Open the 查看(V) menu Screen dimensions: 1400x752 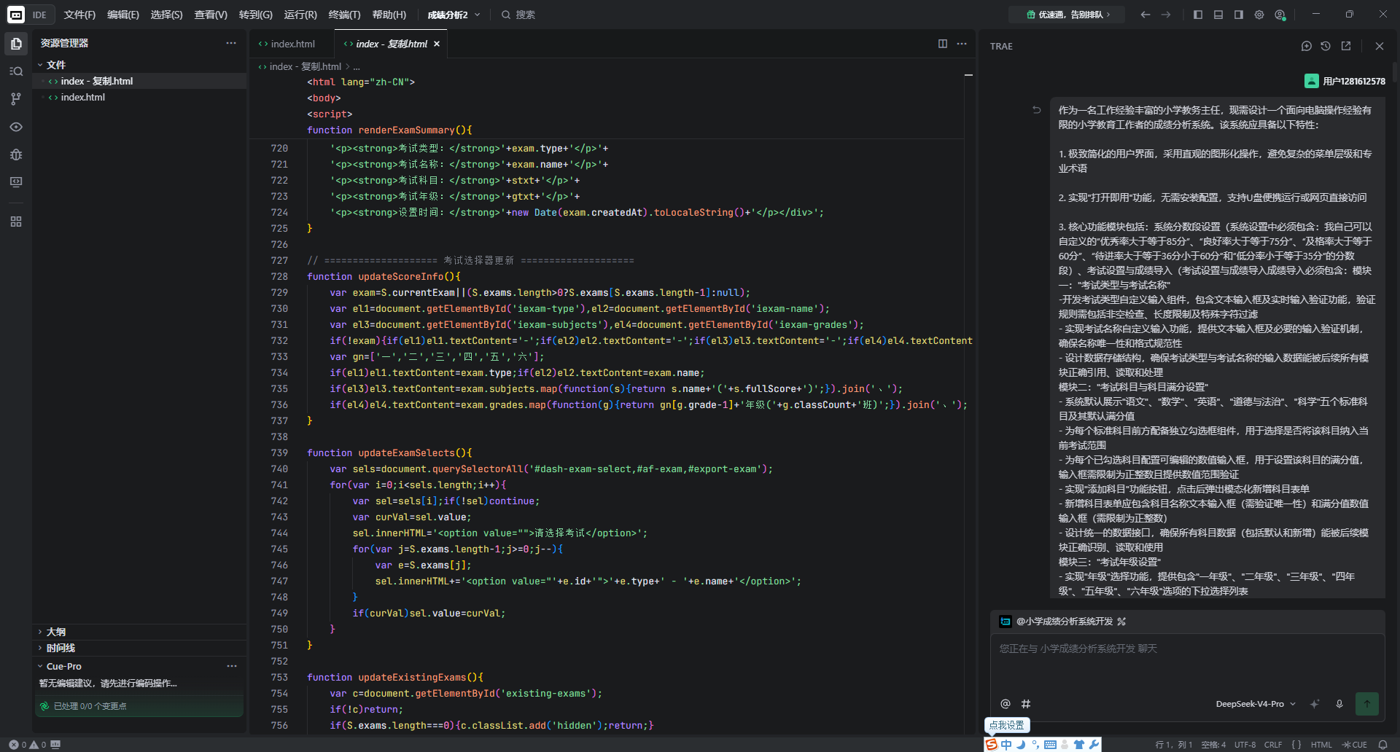pyautogui.click(x=211, y=15)
